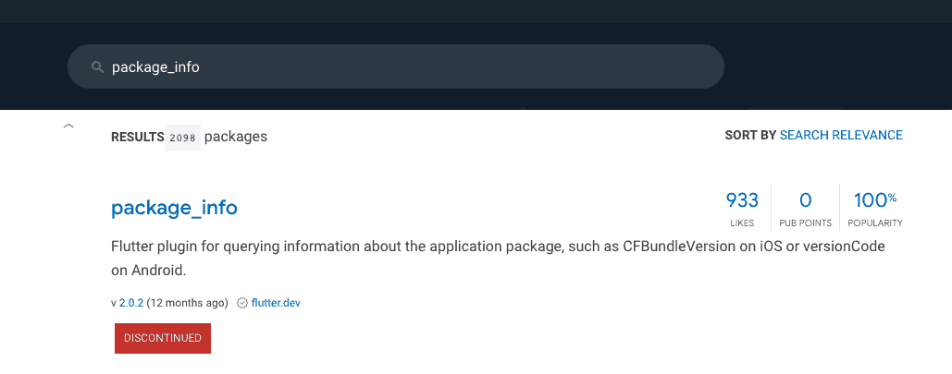Focus the package_info search input field
The width and height of the screenshot is (952, 374).
tap(396, 66)
